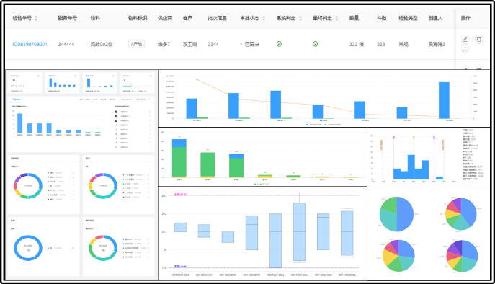Click the 物料标识 column header
The image size is (495, 284).
[138, 18]
